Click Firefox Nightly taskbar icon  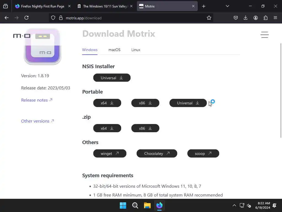point(159,205)
